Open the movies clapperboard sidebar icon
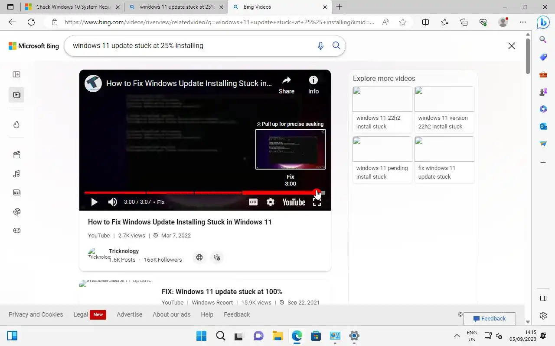The height and width of the screenshot is (346, 555). [x=16, y=155]
